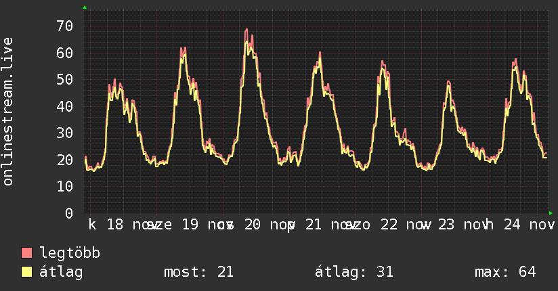Click the 30 label on the y-axis
The width and height of the screenshot is (558, 291).
pos(65,133)
